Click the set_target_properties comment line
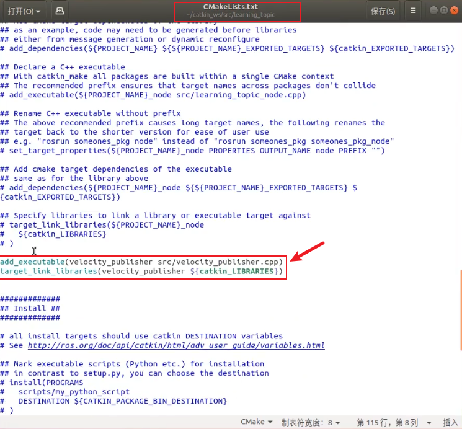 pyautogui.click(x=192, y=151)
